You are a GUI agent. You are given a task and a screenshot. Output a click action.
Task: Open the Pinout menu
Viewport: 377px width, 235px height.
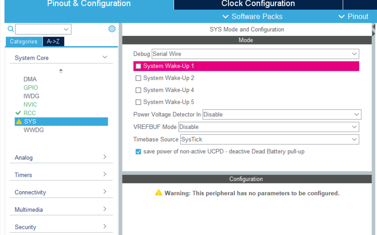click(353, 16)
